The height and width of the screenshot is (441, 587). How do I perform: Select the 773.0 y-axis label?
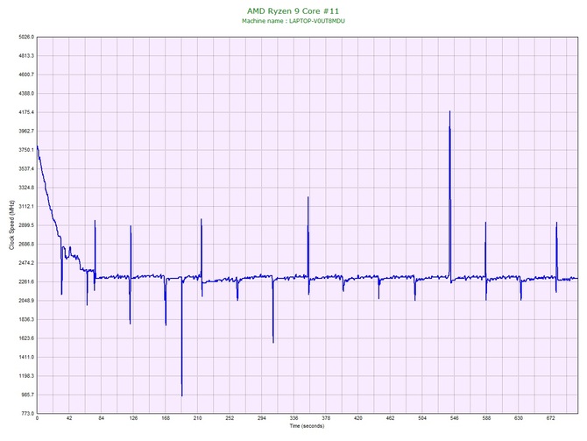pos(27,414)
